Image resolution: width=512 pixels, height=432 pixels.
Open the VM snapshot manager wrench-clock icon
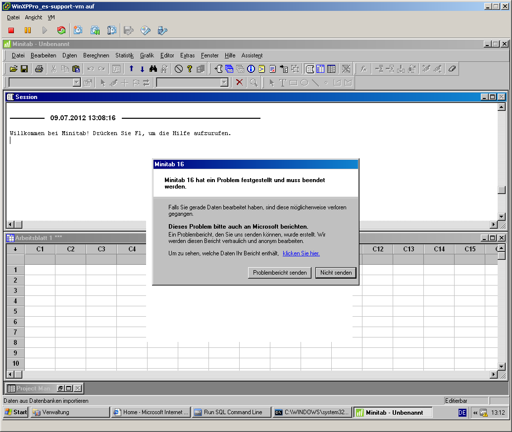click(x=112, y=30)
